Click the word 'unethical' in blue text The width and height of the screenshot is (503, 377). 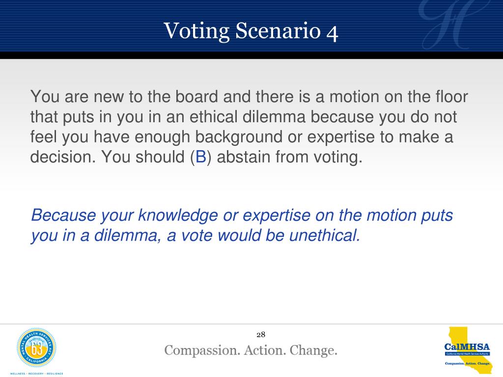pyautogui.click(x=324, y=235)
